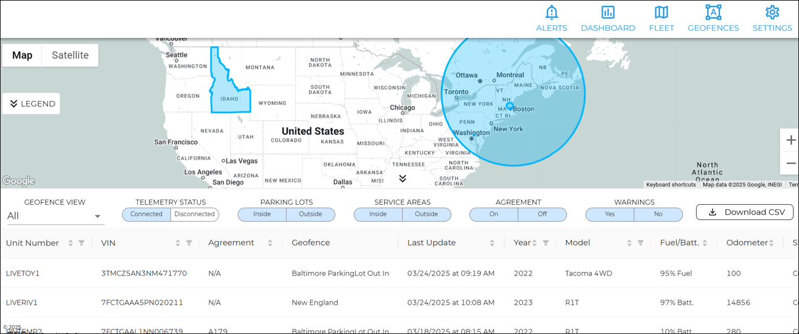The width and height of the screenshot is (799, 334).
Task: Open map Keyboard shortcuts link
Action: [x=670, y=185]
